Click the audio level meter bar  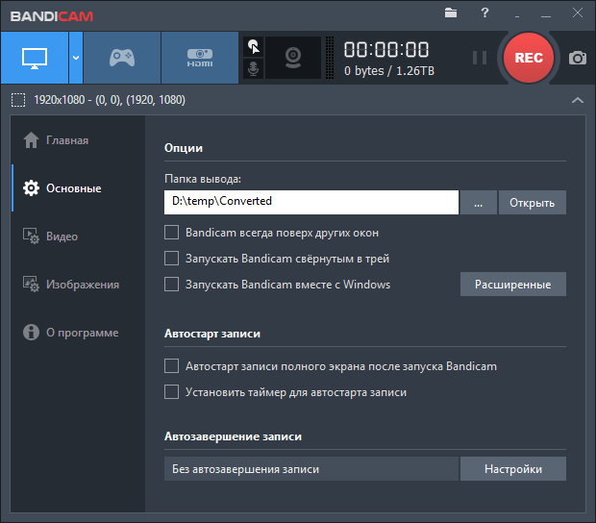coord(330,58)
